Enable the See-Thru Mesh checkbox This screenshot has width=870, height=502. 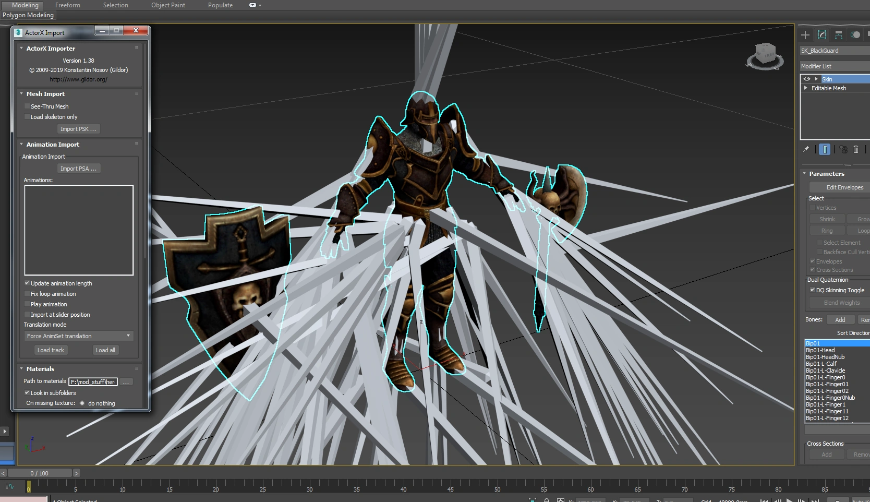coord(27,106)
